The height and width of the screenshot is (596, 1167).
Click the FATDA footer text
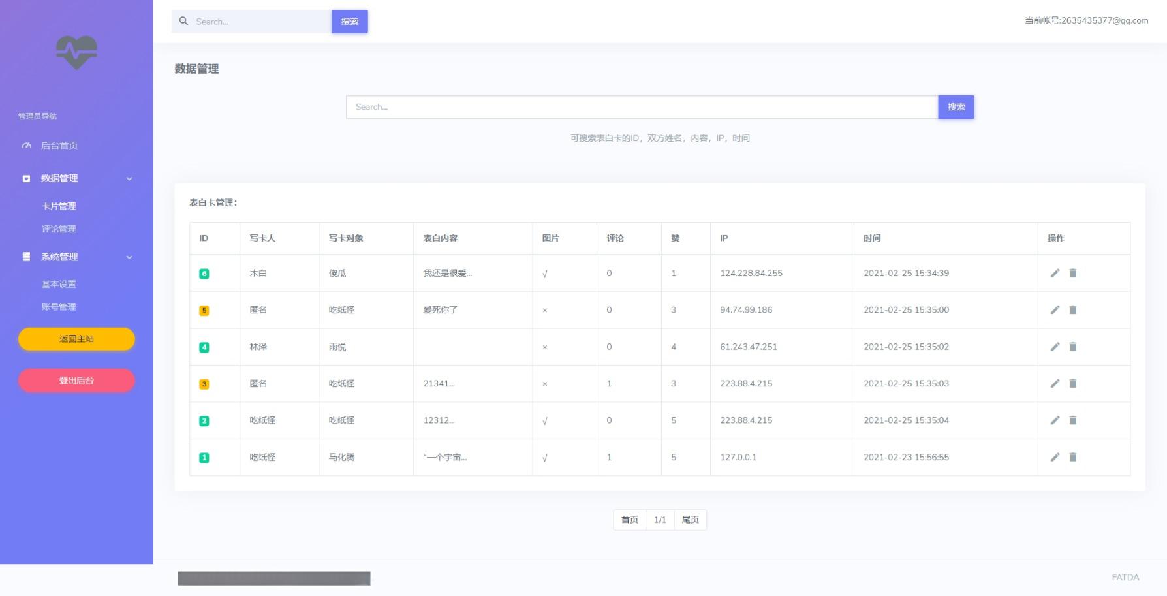1125,577
